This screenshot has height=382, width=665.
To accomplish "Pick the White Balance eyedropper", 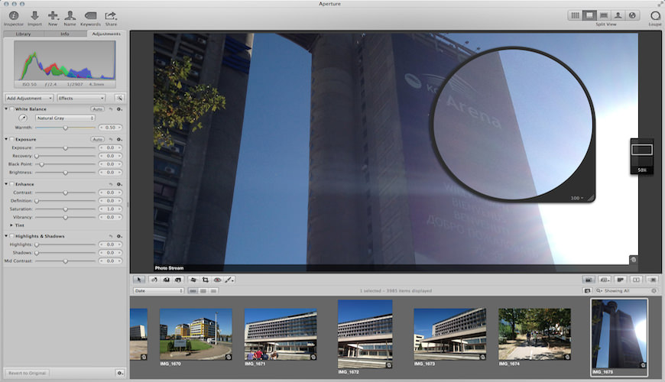I will 23,118.
